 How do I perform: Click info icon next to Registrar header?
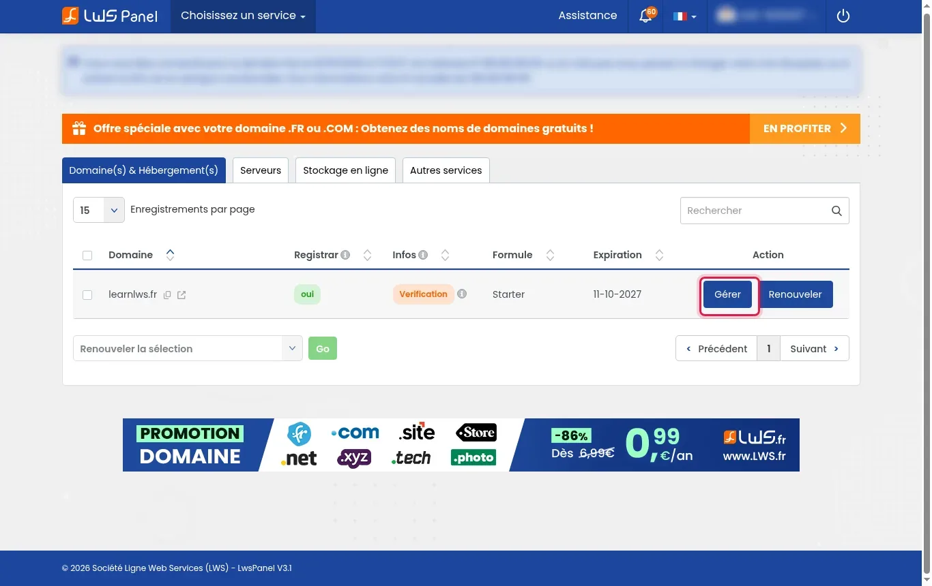click(345, 255)
